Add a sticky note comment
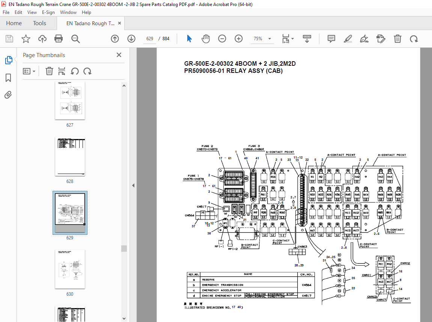432x322 pixels. coord(331,39)
